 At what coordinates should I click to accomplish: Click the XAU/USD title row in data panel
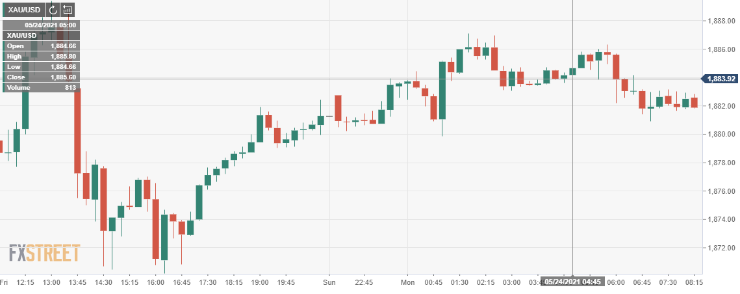(x=41, y=36)
